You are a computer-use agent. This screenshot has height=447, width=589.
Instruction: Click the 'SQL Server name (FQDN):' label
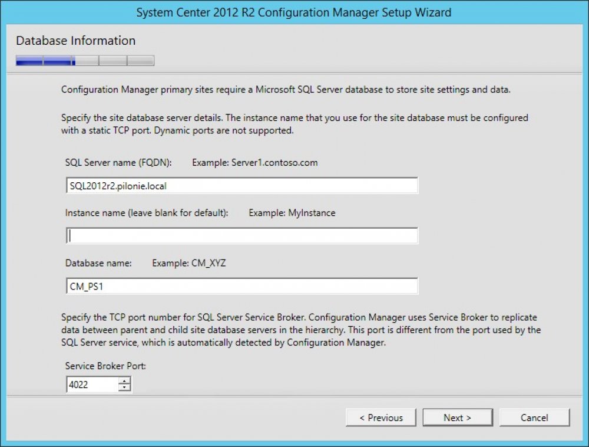118,162
